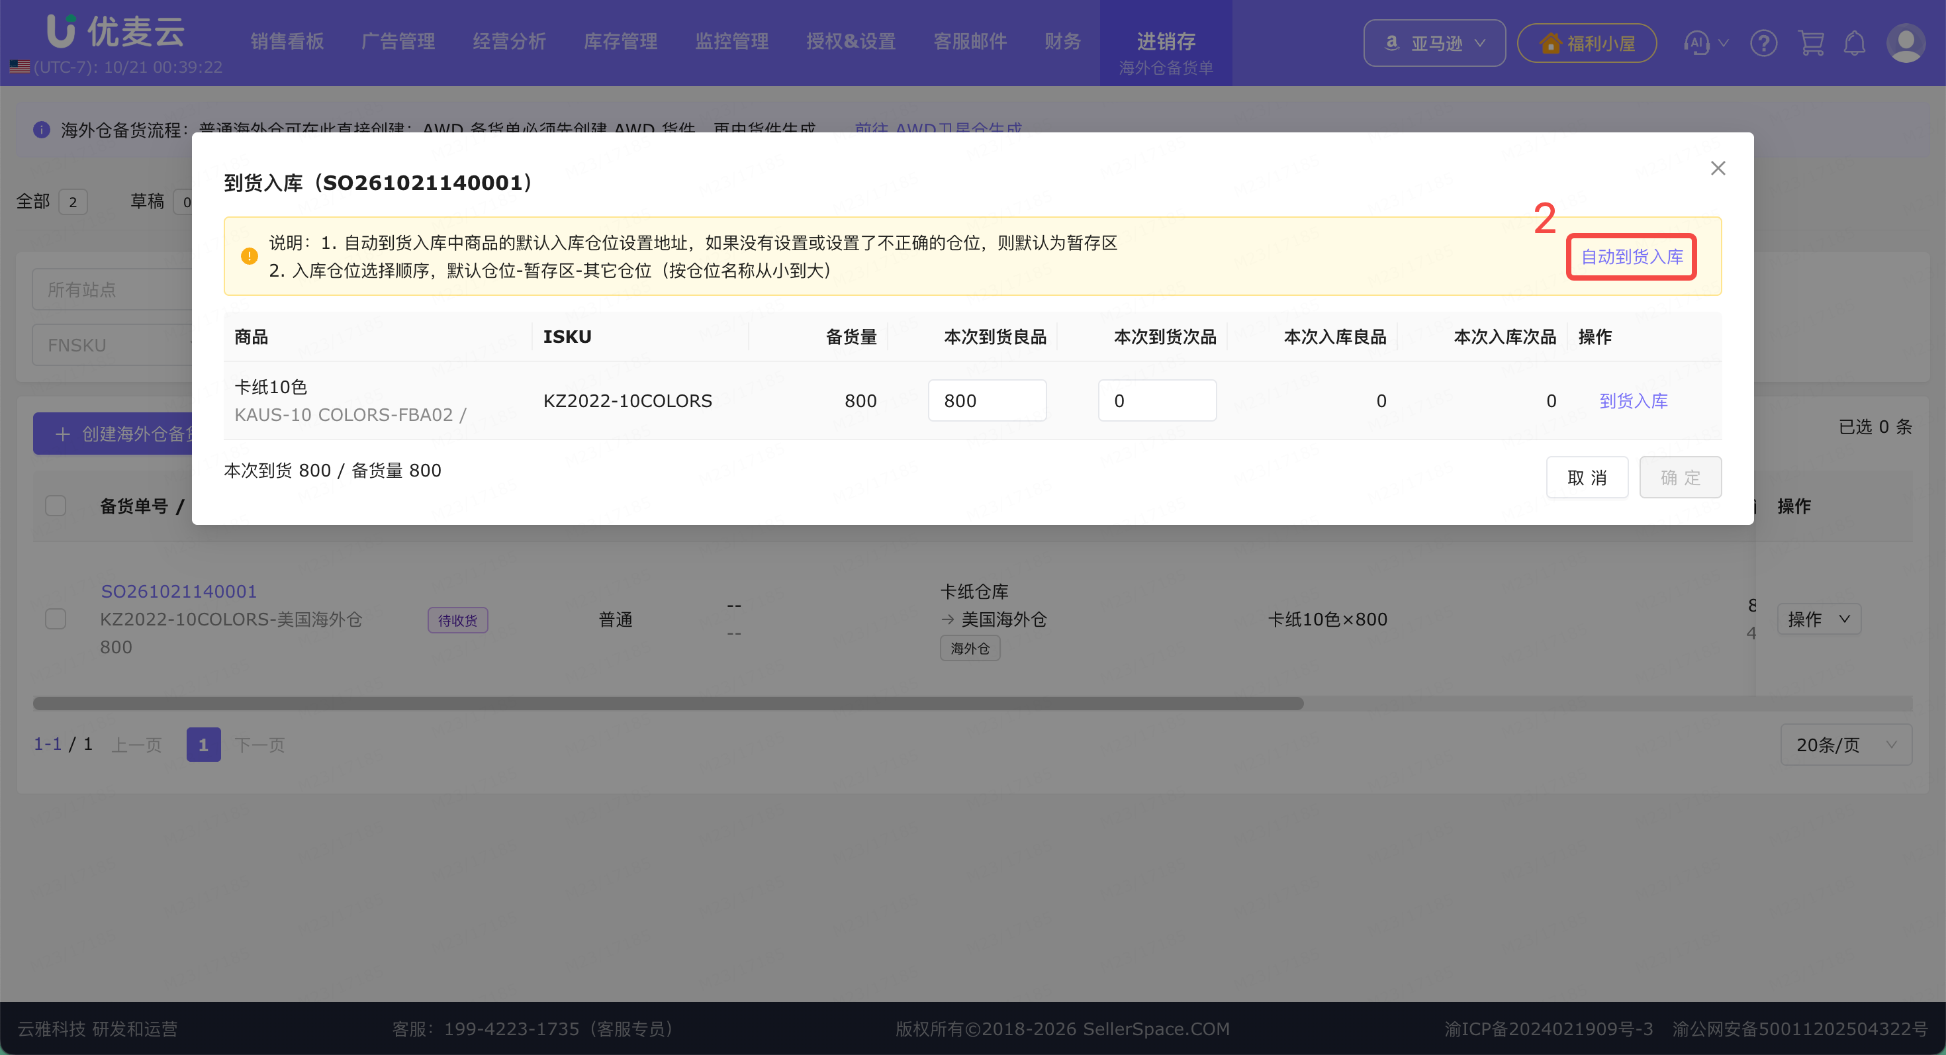Click the table's horizontal scrollbar
Screen dimensions: 1946x1055
[x=668, y=704]
